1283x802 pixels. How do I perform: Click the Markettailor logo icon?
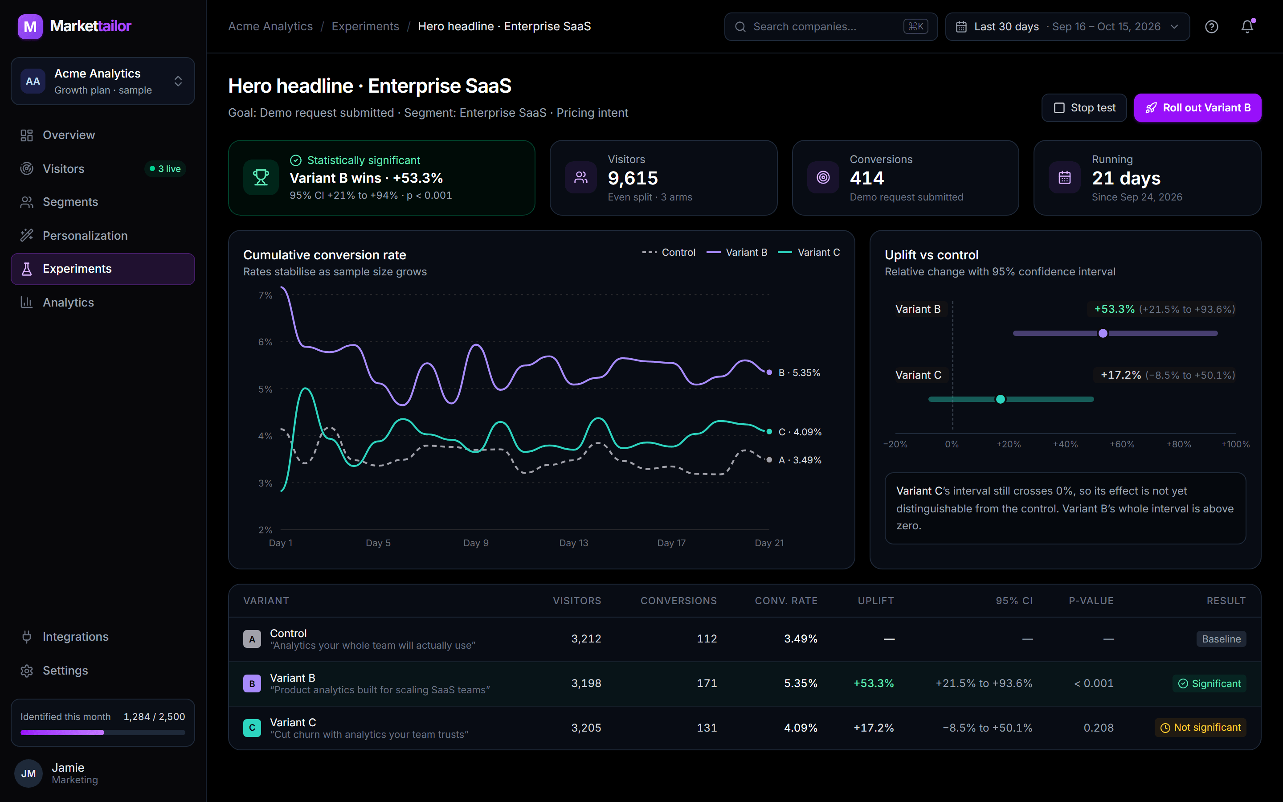(x=30, y=27)
